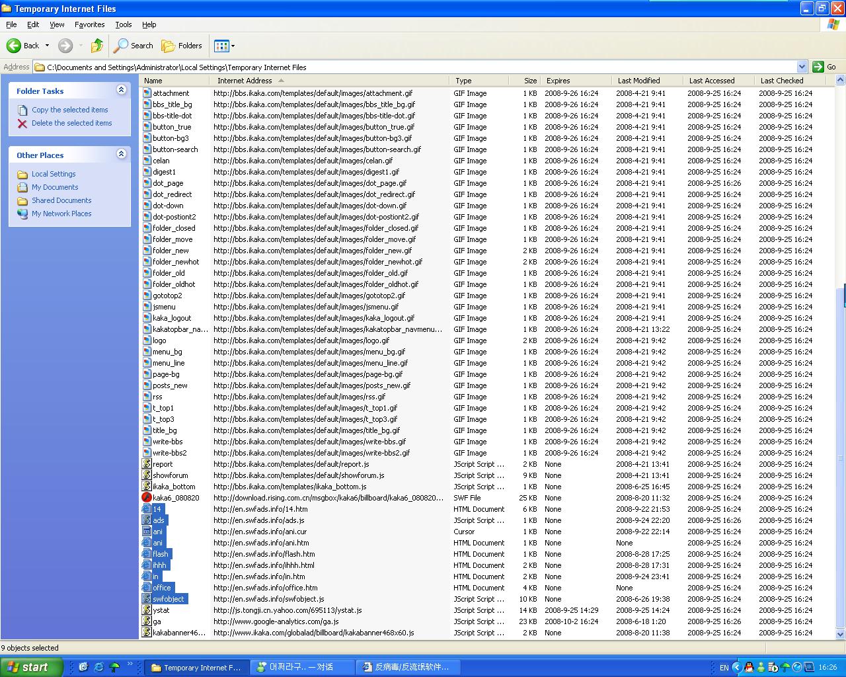The height and width of the screenshot is (677, 846).
Task: Open the View menu
Action: 57,24
